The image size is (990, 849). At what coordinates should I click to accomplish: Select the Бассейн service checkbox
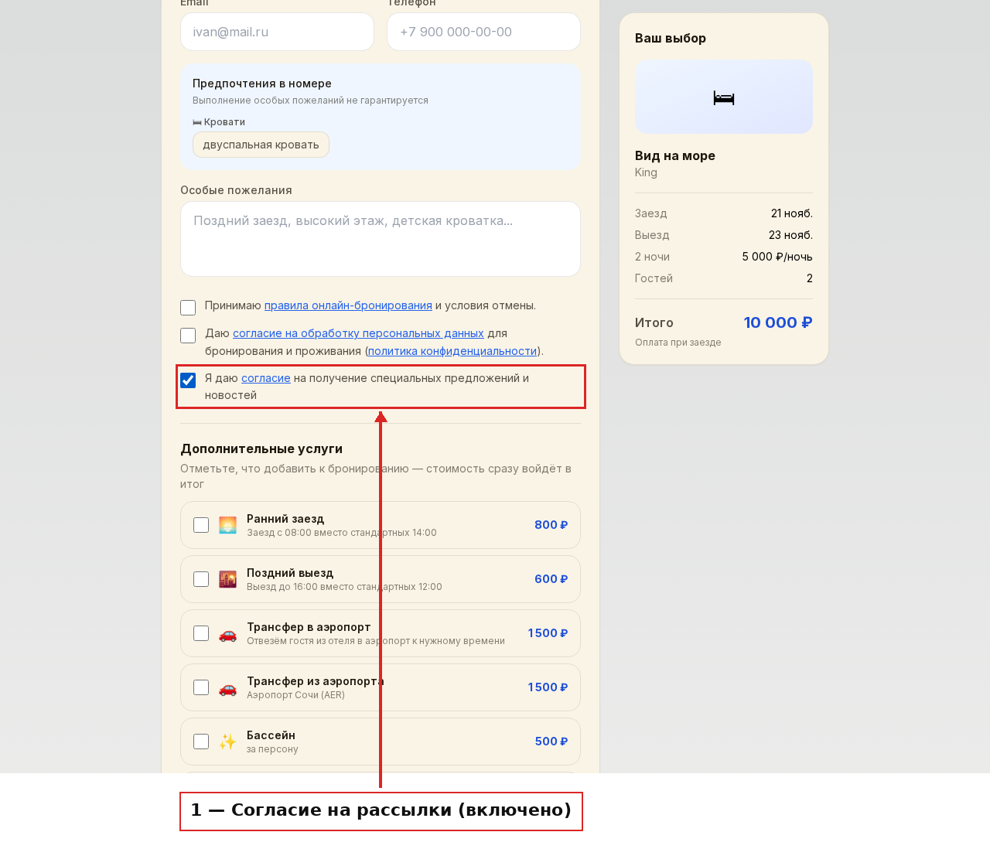pos(201,742)
